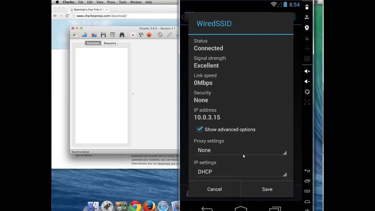Click the '0Mbps' link speed value
The image size is (375, 211).
[x=203, y=83]
